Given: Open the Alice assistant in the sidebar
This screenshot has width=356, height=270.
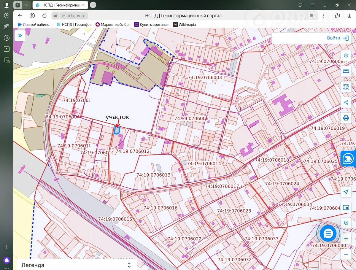Looking at the screenshot, I should 7,261.
